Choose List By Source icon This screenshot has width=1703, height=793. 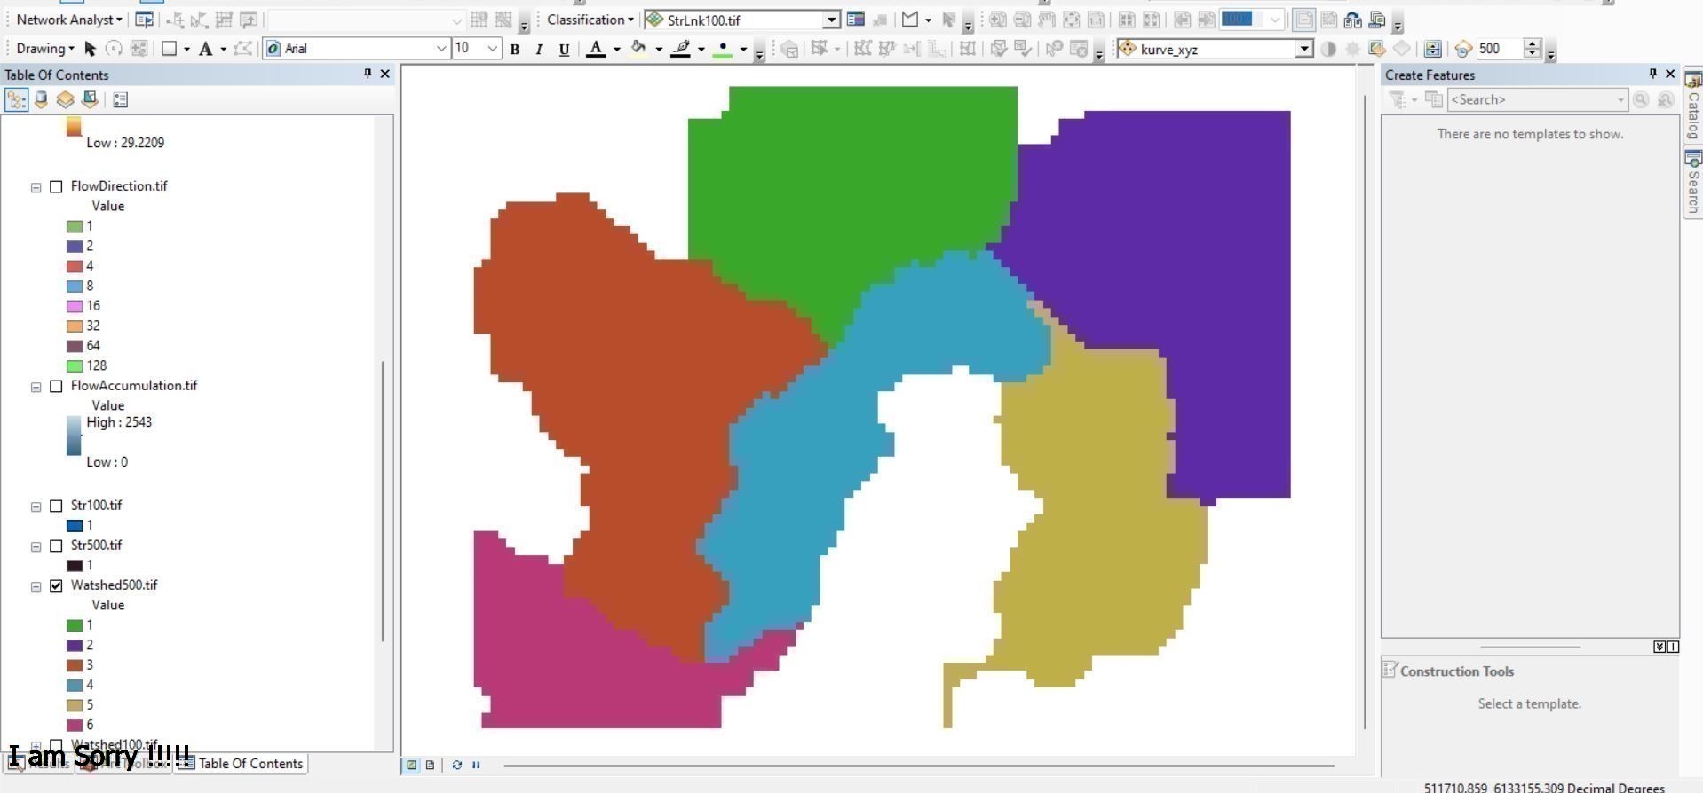41,100
